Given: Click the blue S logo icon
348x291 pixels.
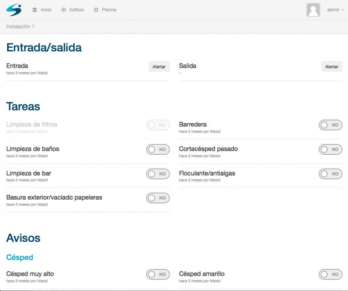Looking at the screenshot, I should [14, 10].
